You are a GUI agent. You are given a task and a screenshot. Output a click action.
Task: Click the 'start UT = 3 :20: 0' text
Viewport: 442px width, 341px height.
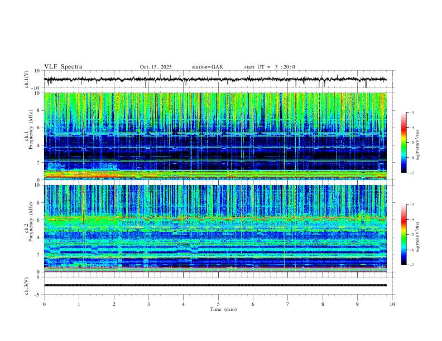[270, 67]
